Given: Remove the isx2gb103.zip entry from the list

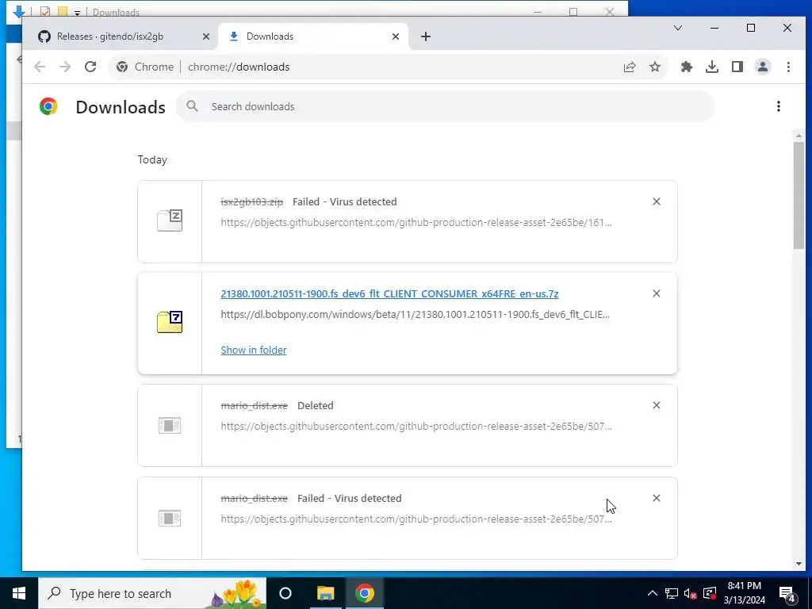Looking at the screenshot, I should tap(656, 201).
